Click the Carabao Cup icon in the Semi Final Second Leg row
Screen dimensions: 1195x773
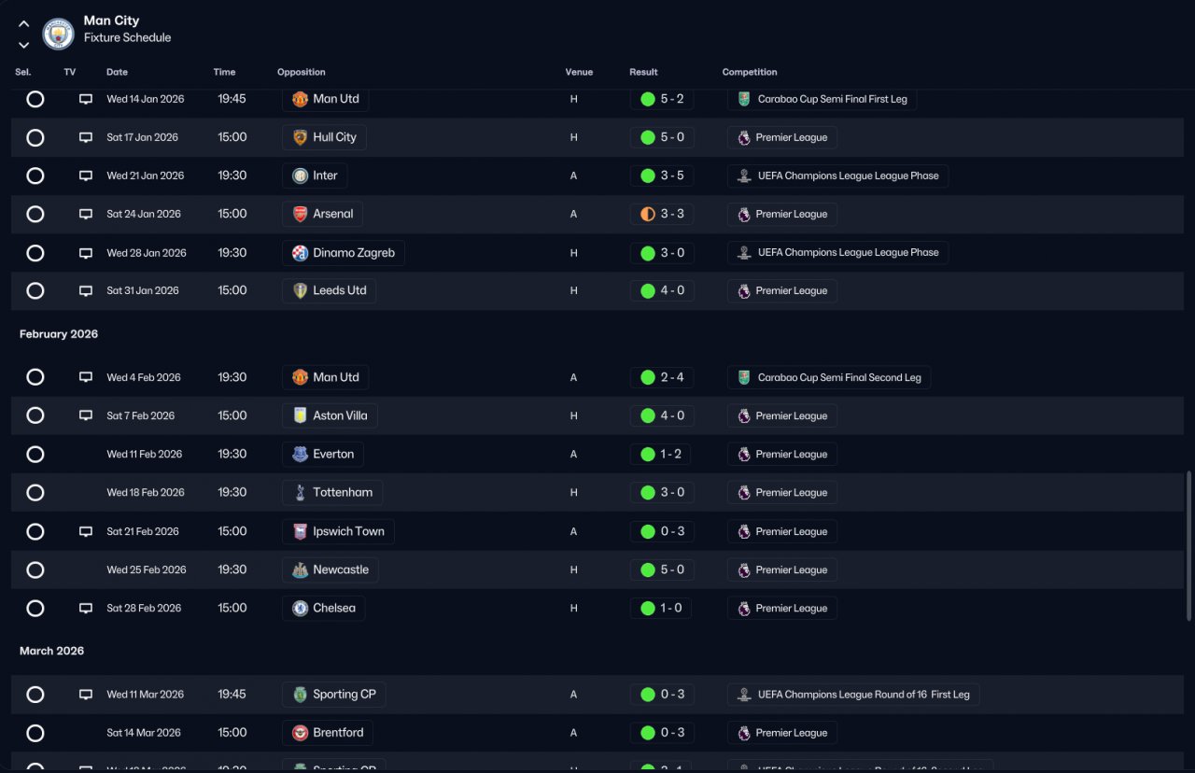[744, 377]
